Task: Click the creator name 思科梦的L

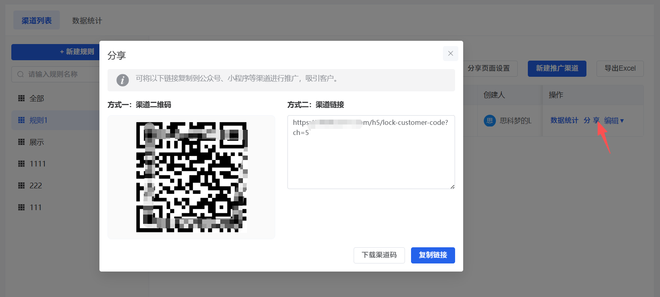Action: tap(516, 121)
